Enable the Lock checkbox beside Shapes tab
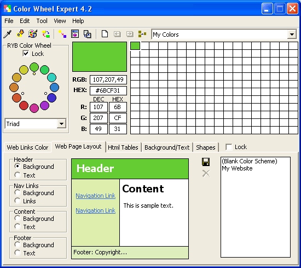 tap(229, 147)
